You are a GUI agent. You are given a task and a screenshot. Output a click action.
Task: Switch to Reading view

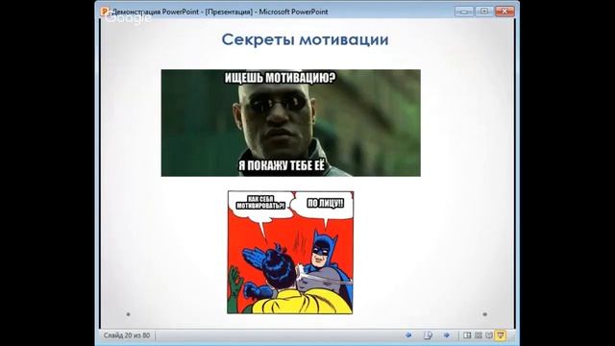tap(489, 335)
